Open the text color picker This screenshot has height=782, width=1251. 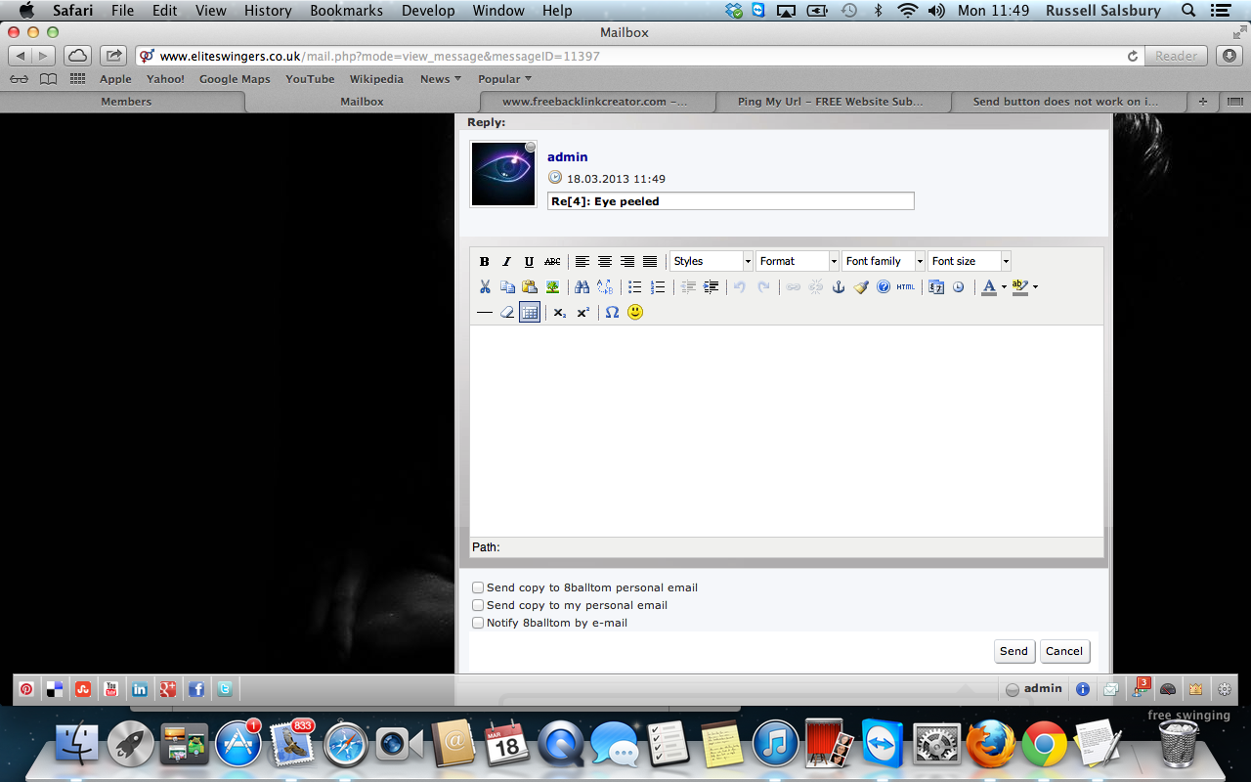coord(989,287)
